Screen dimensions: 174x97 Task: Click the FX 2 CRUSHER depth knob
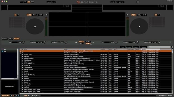point(159,42)
